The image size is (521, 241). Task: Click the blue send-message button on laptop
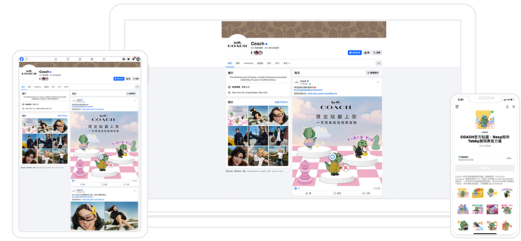[x=355, y=53]
